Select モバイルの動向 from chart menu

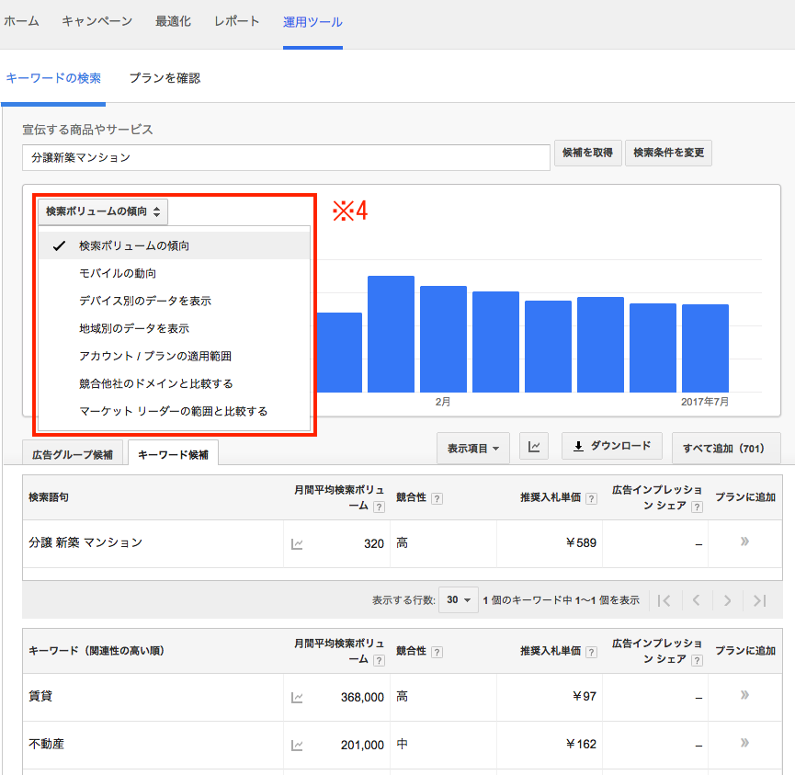tap(174, 273)
